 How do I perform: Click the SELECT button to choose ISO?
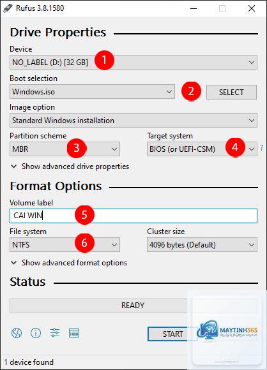[231, 92]
